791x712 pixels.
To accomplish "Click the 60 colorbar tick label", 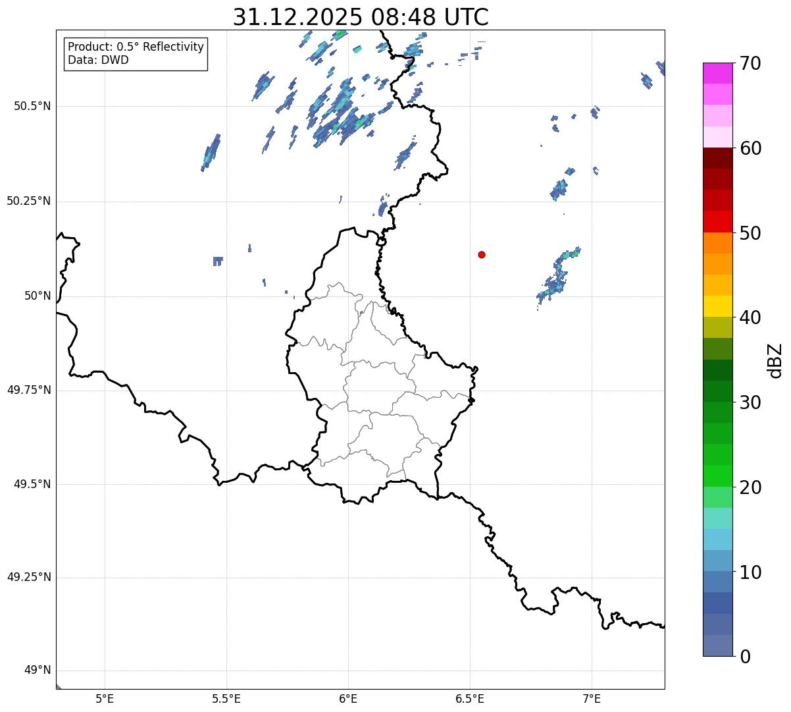I will pyautogui.click(x=750, y=148).
